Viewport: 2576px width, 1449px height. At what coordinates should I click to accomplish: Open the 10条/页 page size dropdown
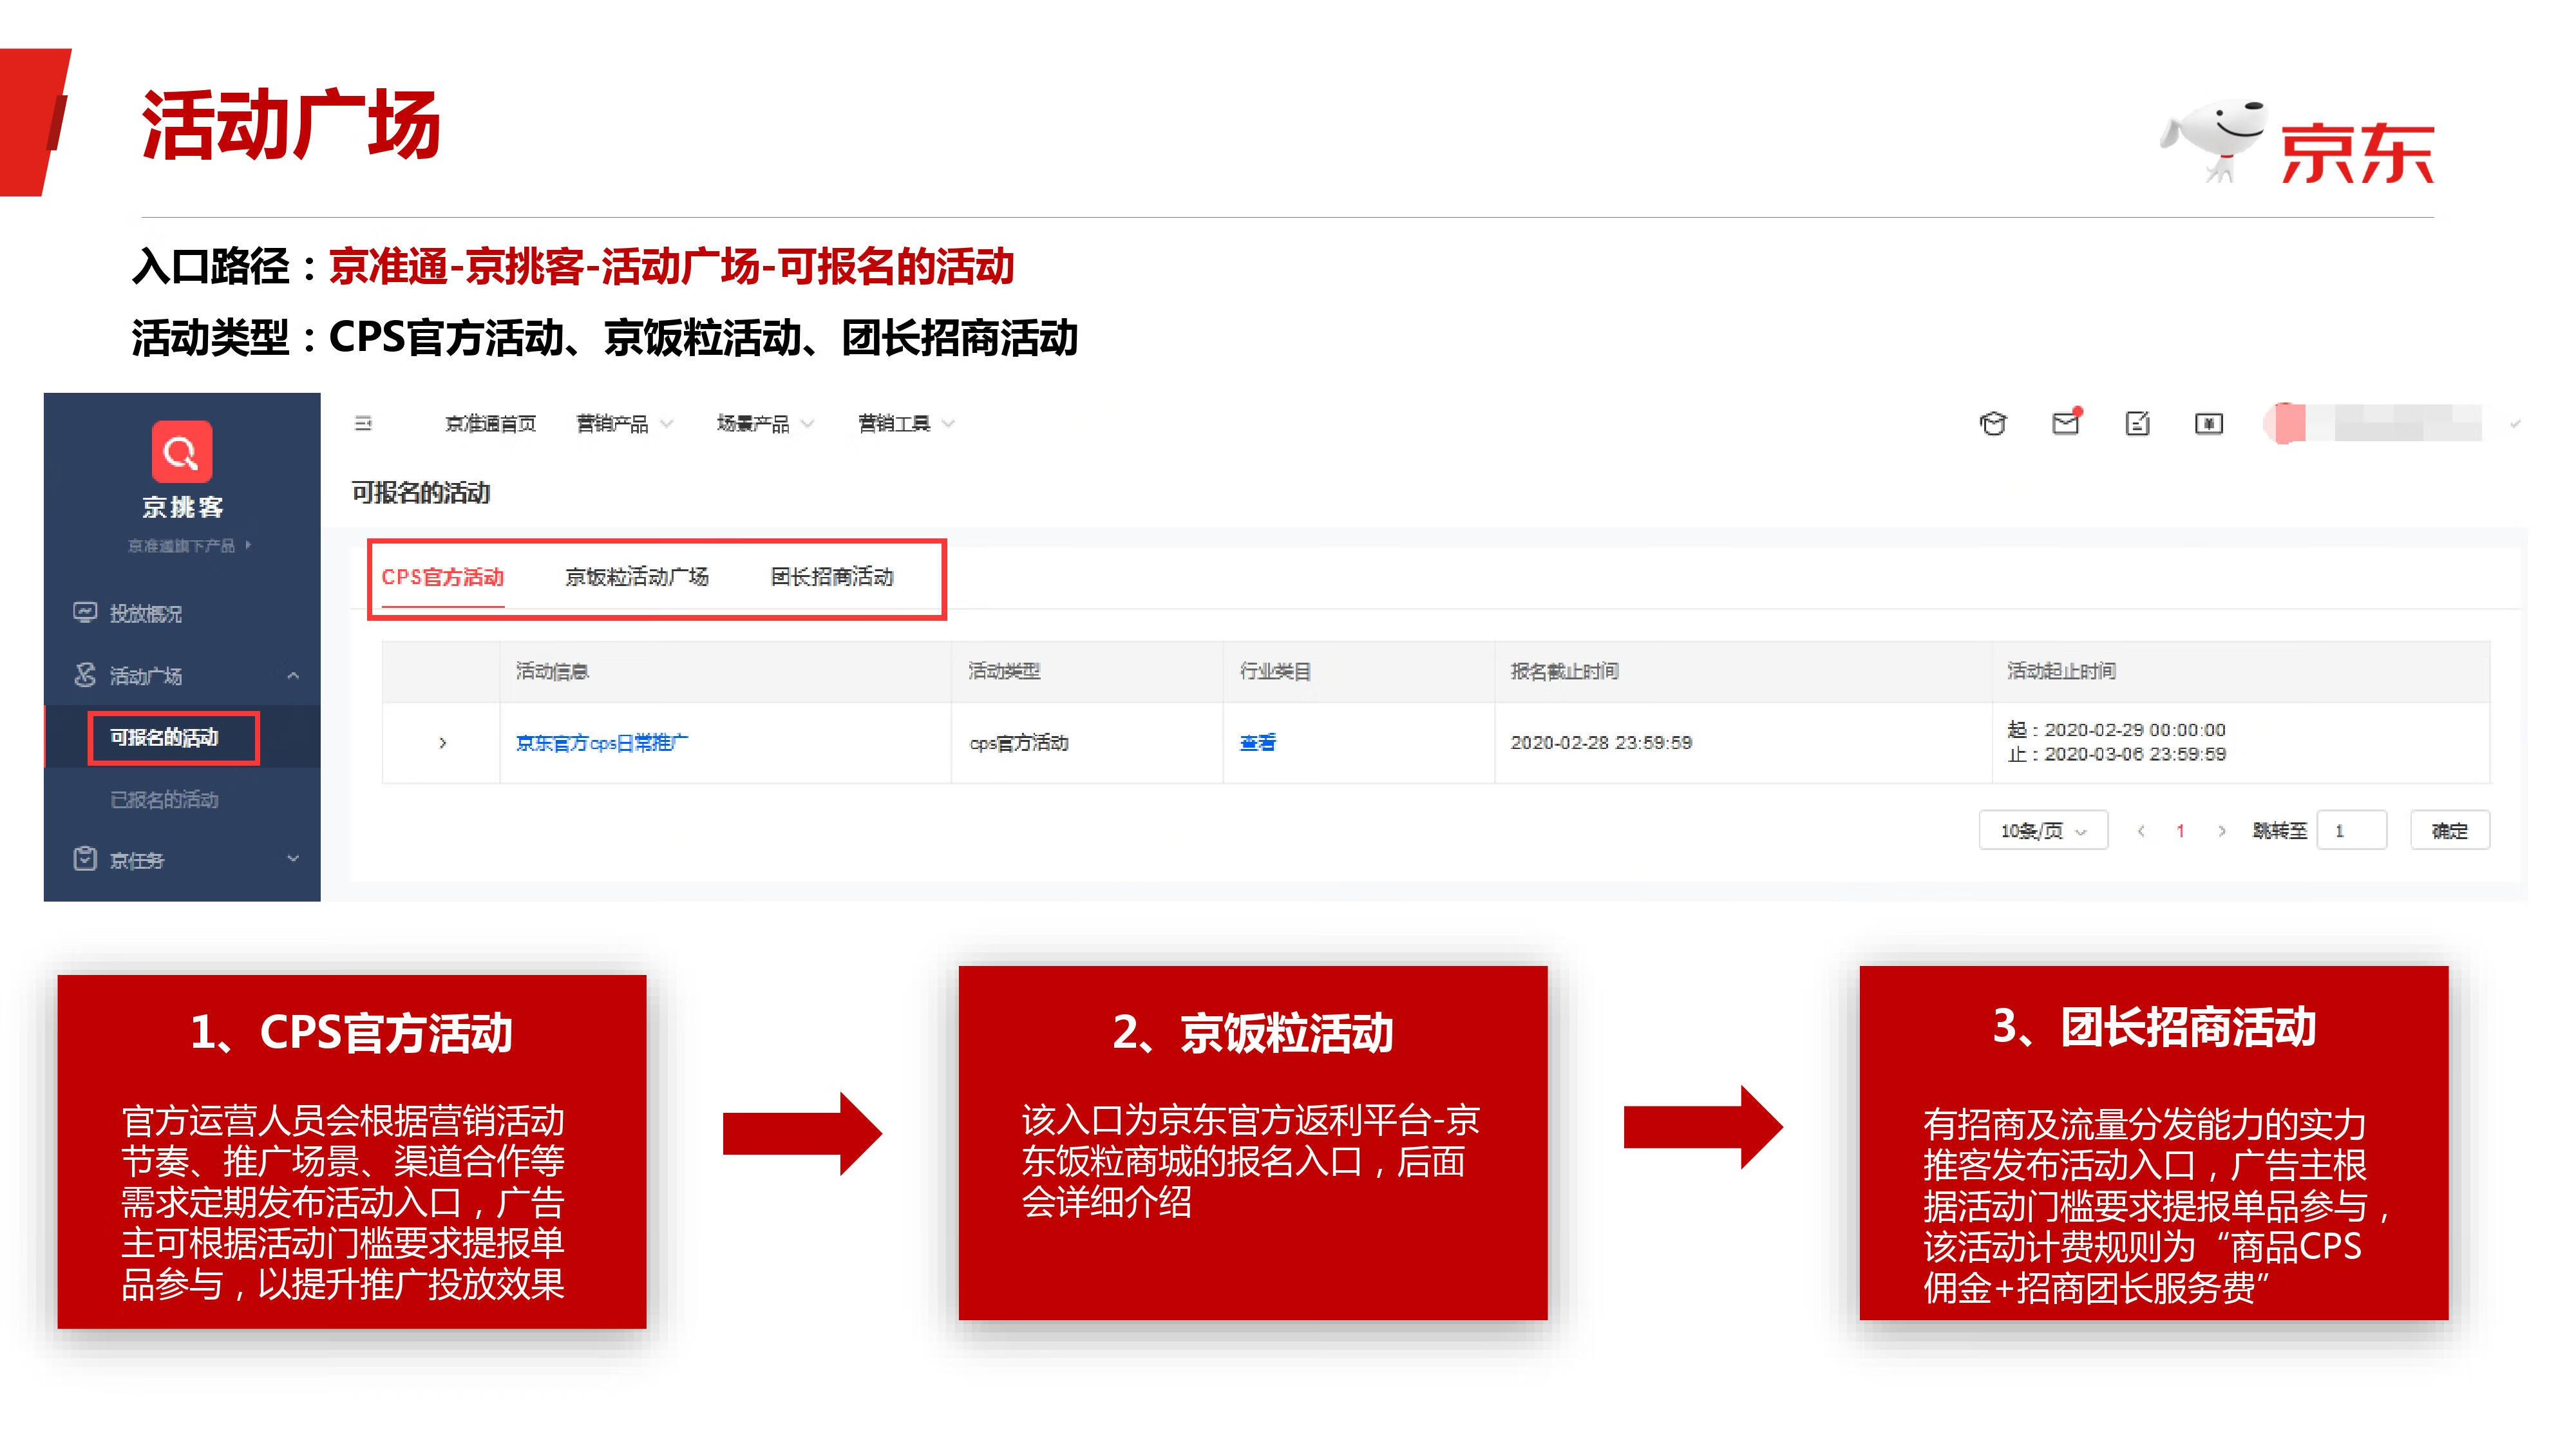coord(2043,831)
